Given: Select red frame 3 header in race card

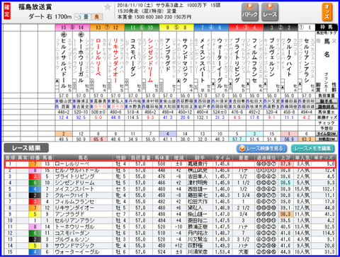Looking at the screenshot, I should coord(246,28).
